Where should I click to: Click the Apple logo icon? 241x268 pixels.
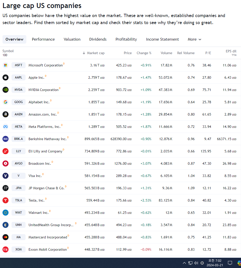click(x=6, y=77)
